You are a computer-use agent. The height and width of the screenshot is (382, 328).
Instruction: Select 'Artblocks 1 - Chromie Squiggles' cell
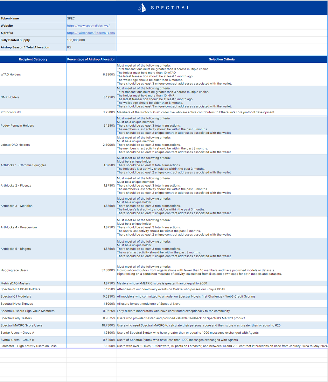tap(33, 165)
